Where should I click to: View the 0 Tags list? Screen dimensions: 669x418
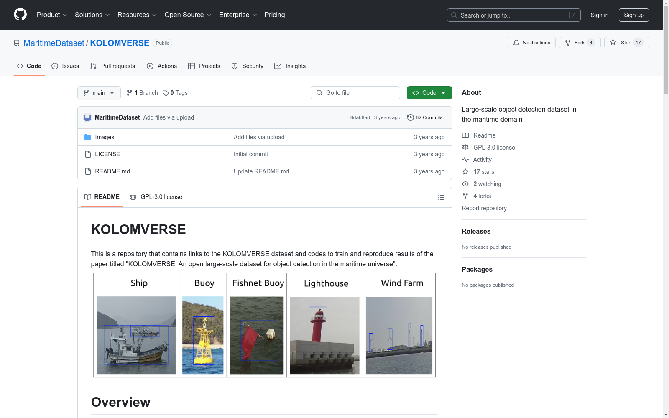click(175, 93)
